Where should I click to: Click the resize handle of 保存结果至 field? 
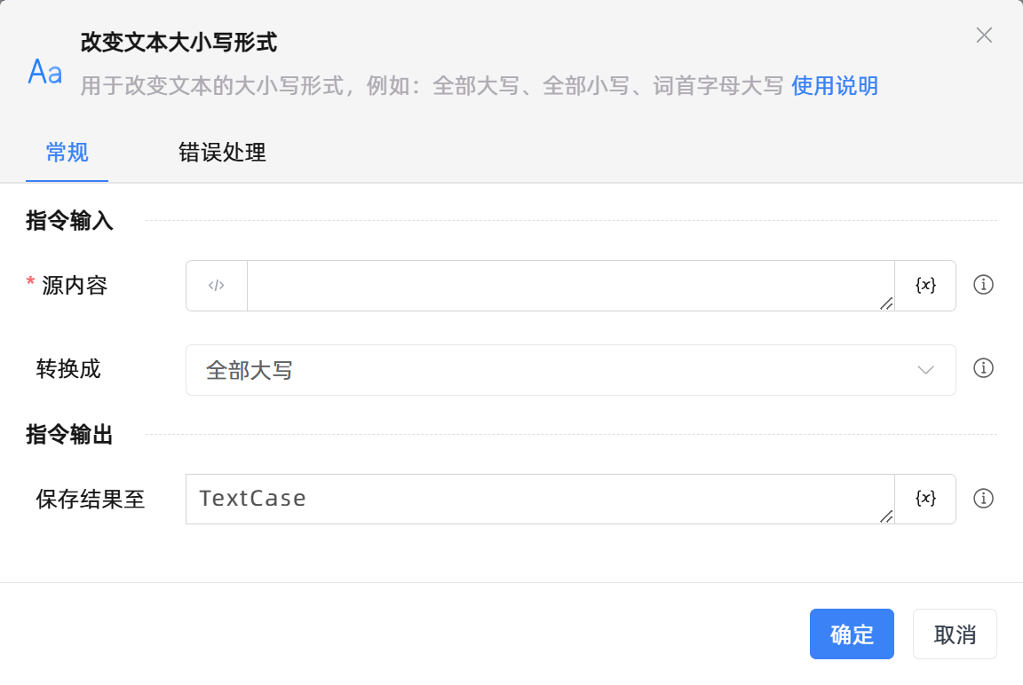(x=885, y=516)
